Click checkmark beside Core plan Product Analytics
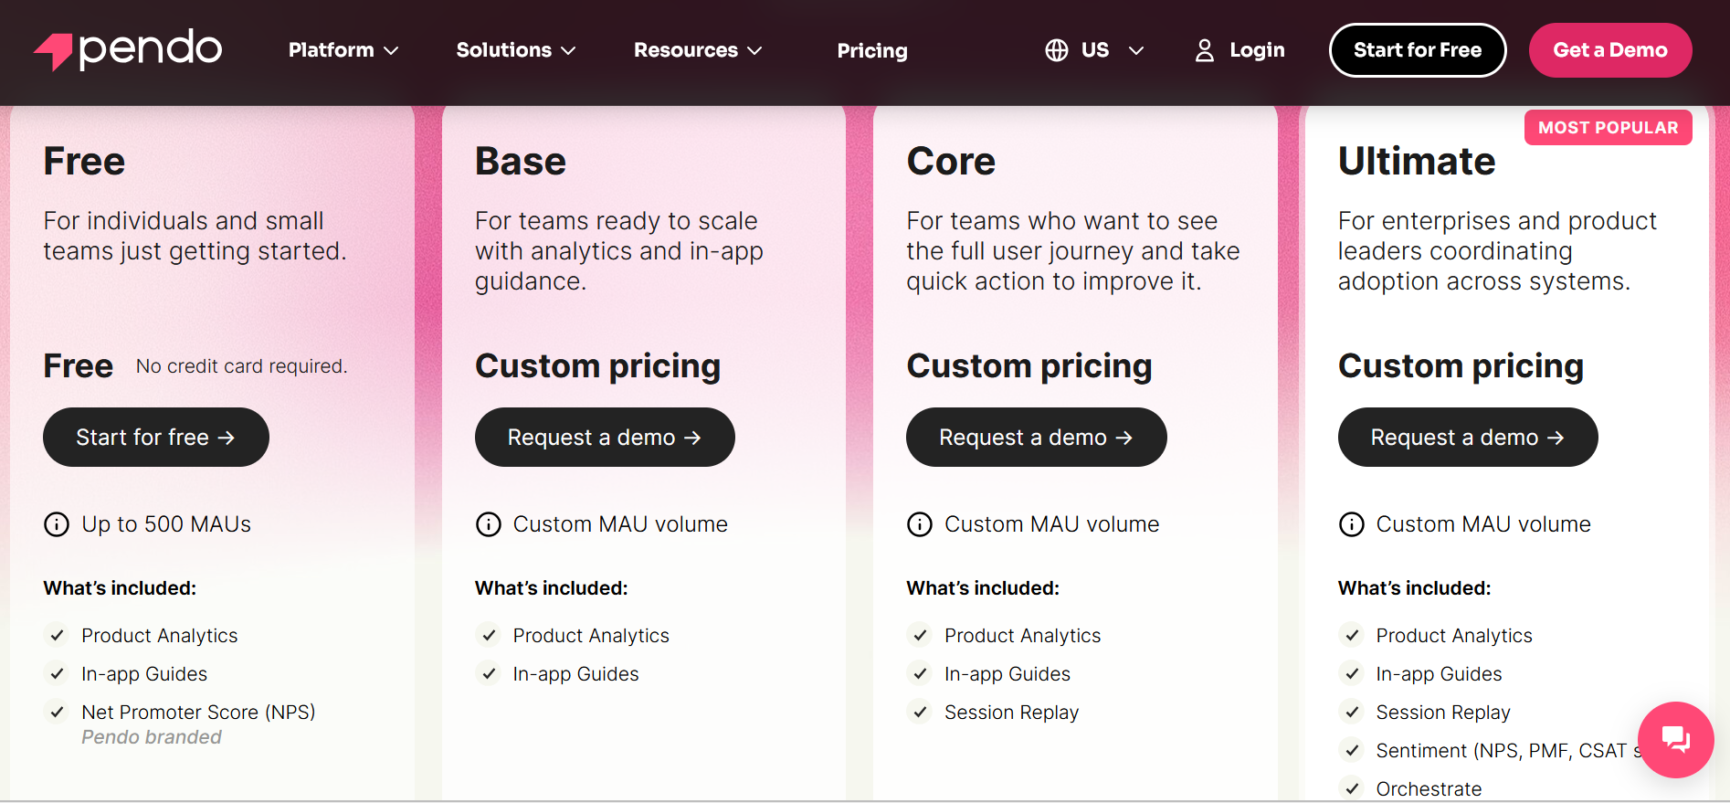1730x803 pixels. point(920,635)
